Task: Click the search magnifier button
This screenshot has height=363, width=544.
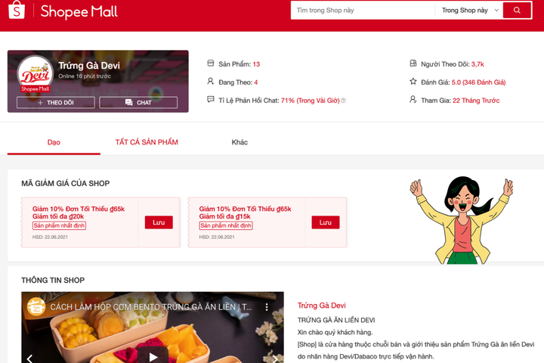Action: coord(517,11)
